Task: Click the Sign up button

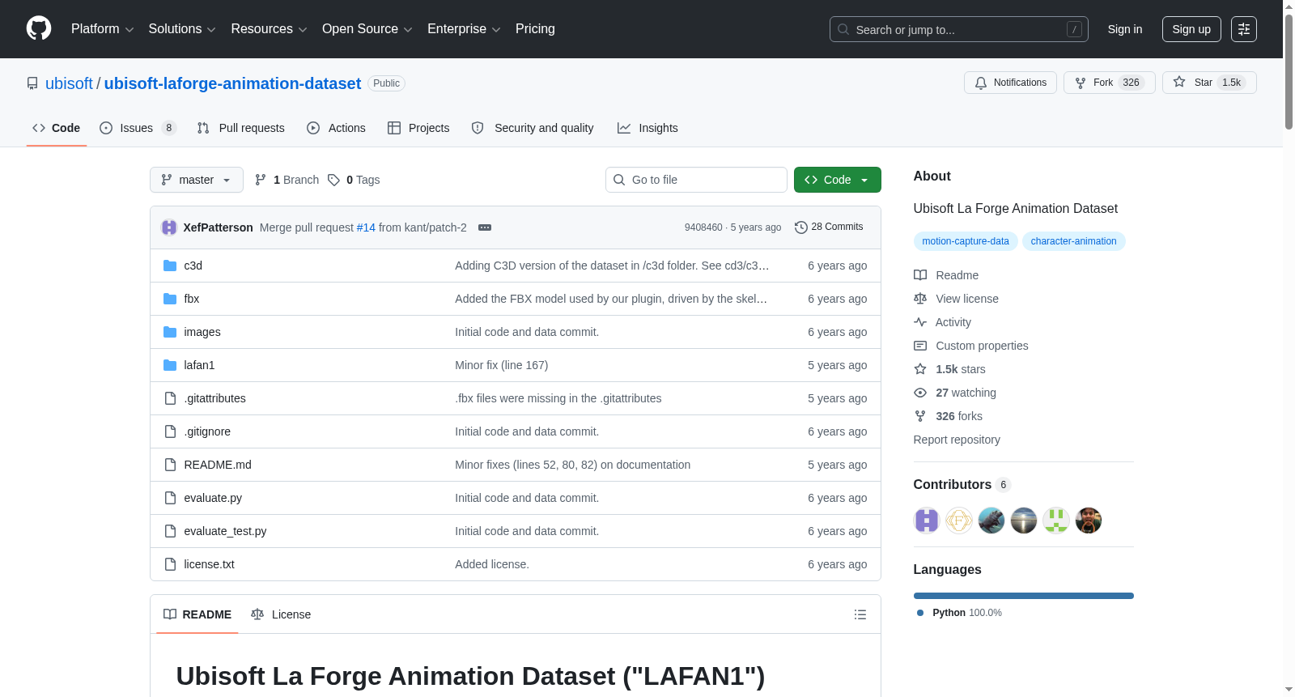Action: tap(1191, 29)
